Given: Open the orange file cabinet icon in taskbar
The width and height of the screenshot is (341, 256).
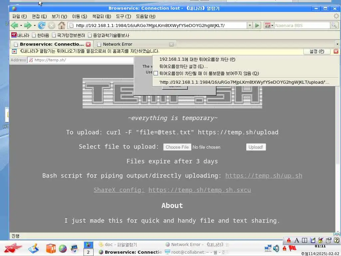Looking at the screenshot, I should (51, 248).
